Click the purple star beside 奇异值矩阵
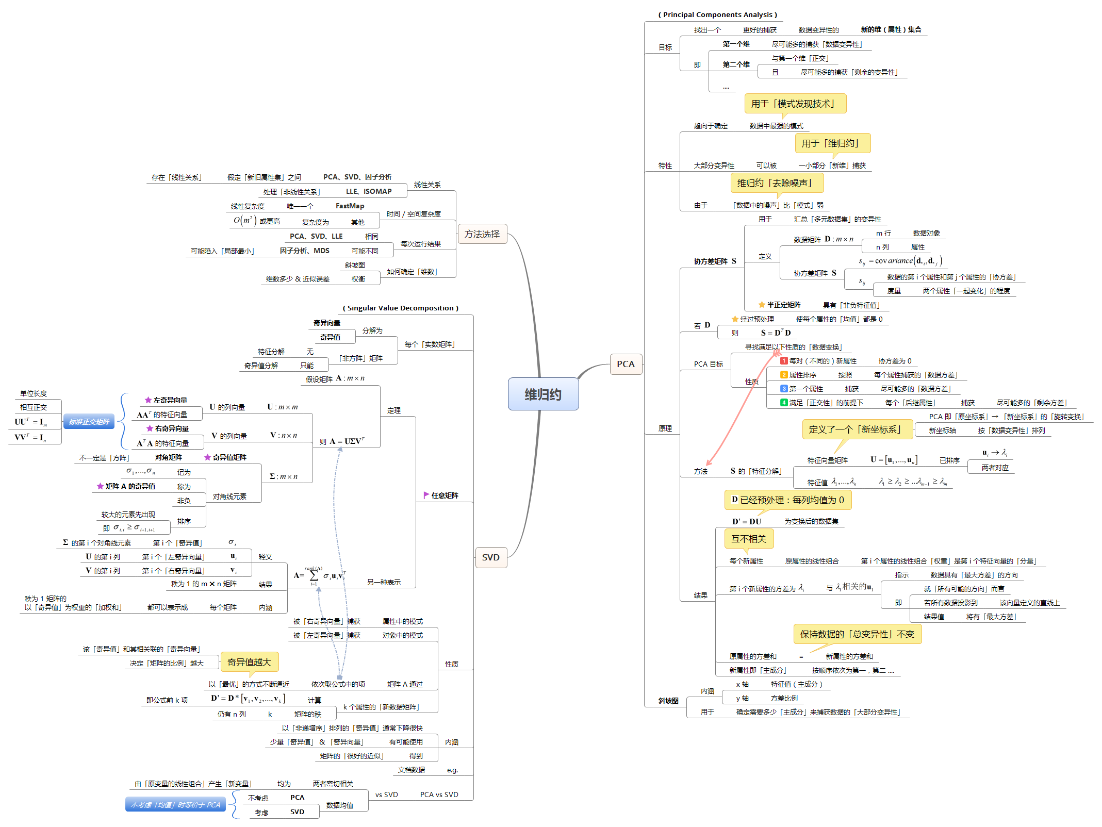 (207, 457)
